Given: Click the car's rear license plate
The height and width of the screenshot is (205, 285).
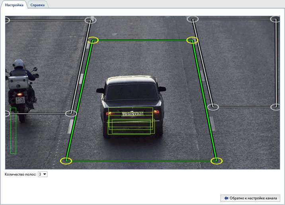Looking at the screenshot, I should [133, 114].
